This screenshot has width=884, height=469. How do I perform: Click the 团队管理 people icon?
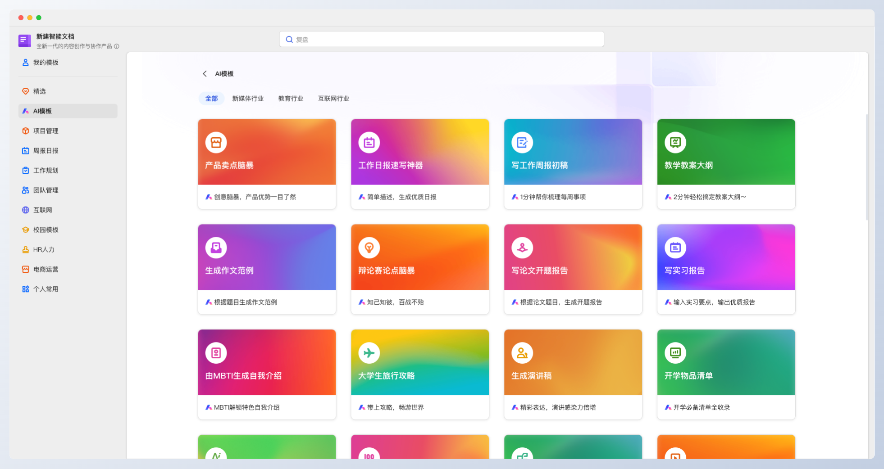26,190
